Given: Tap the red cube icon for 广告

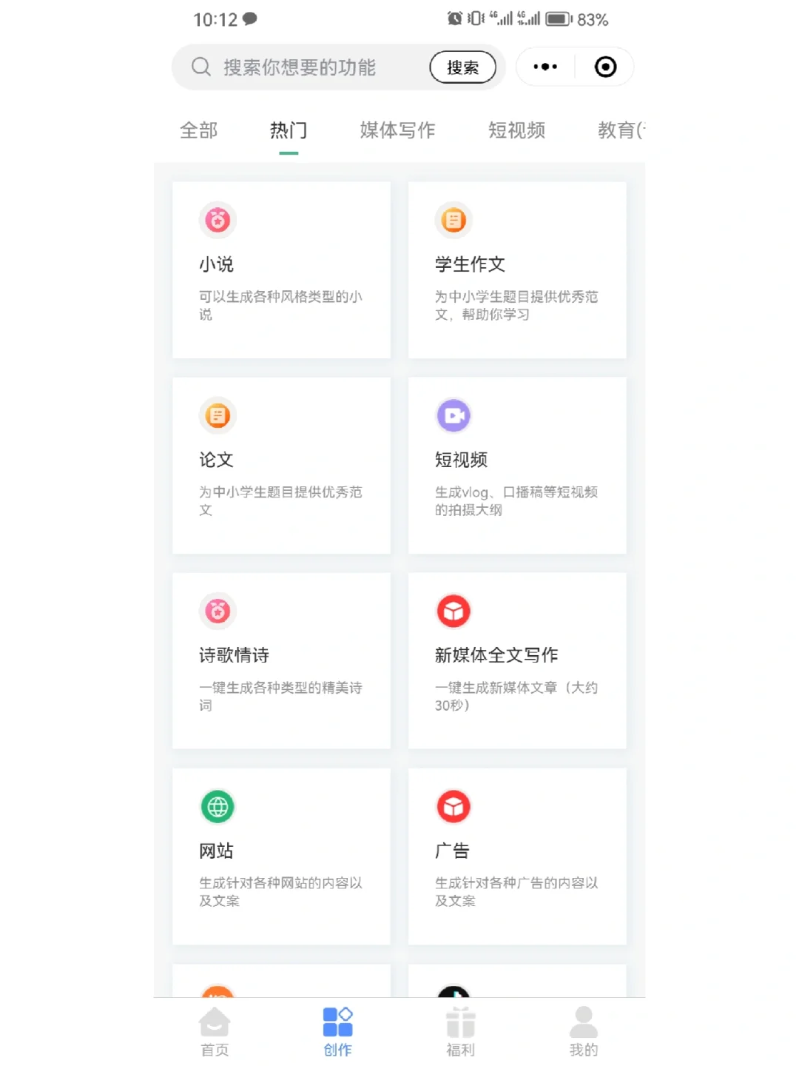Looking at the screenshot, I should point(454,807).
